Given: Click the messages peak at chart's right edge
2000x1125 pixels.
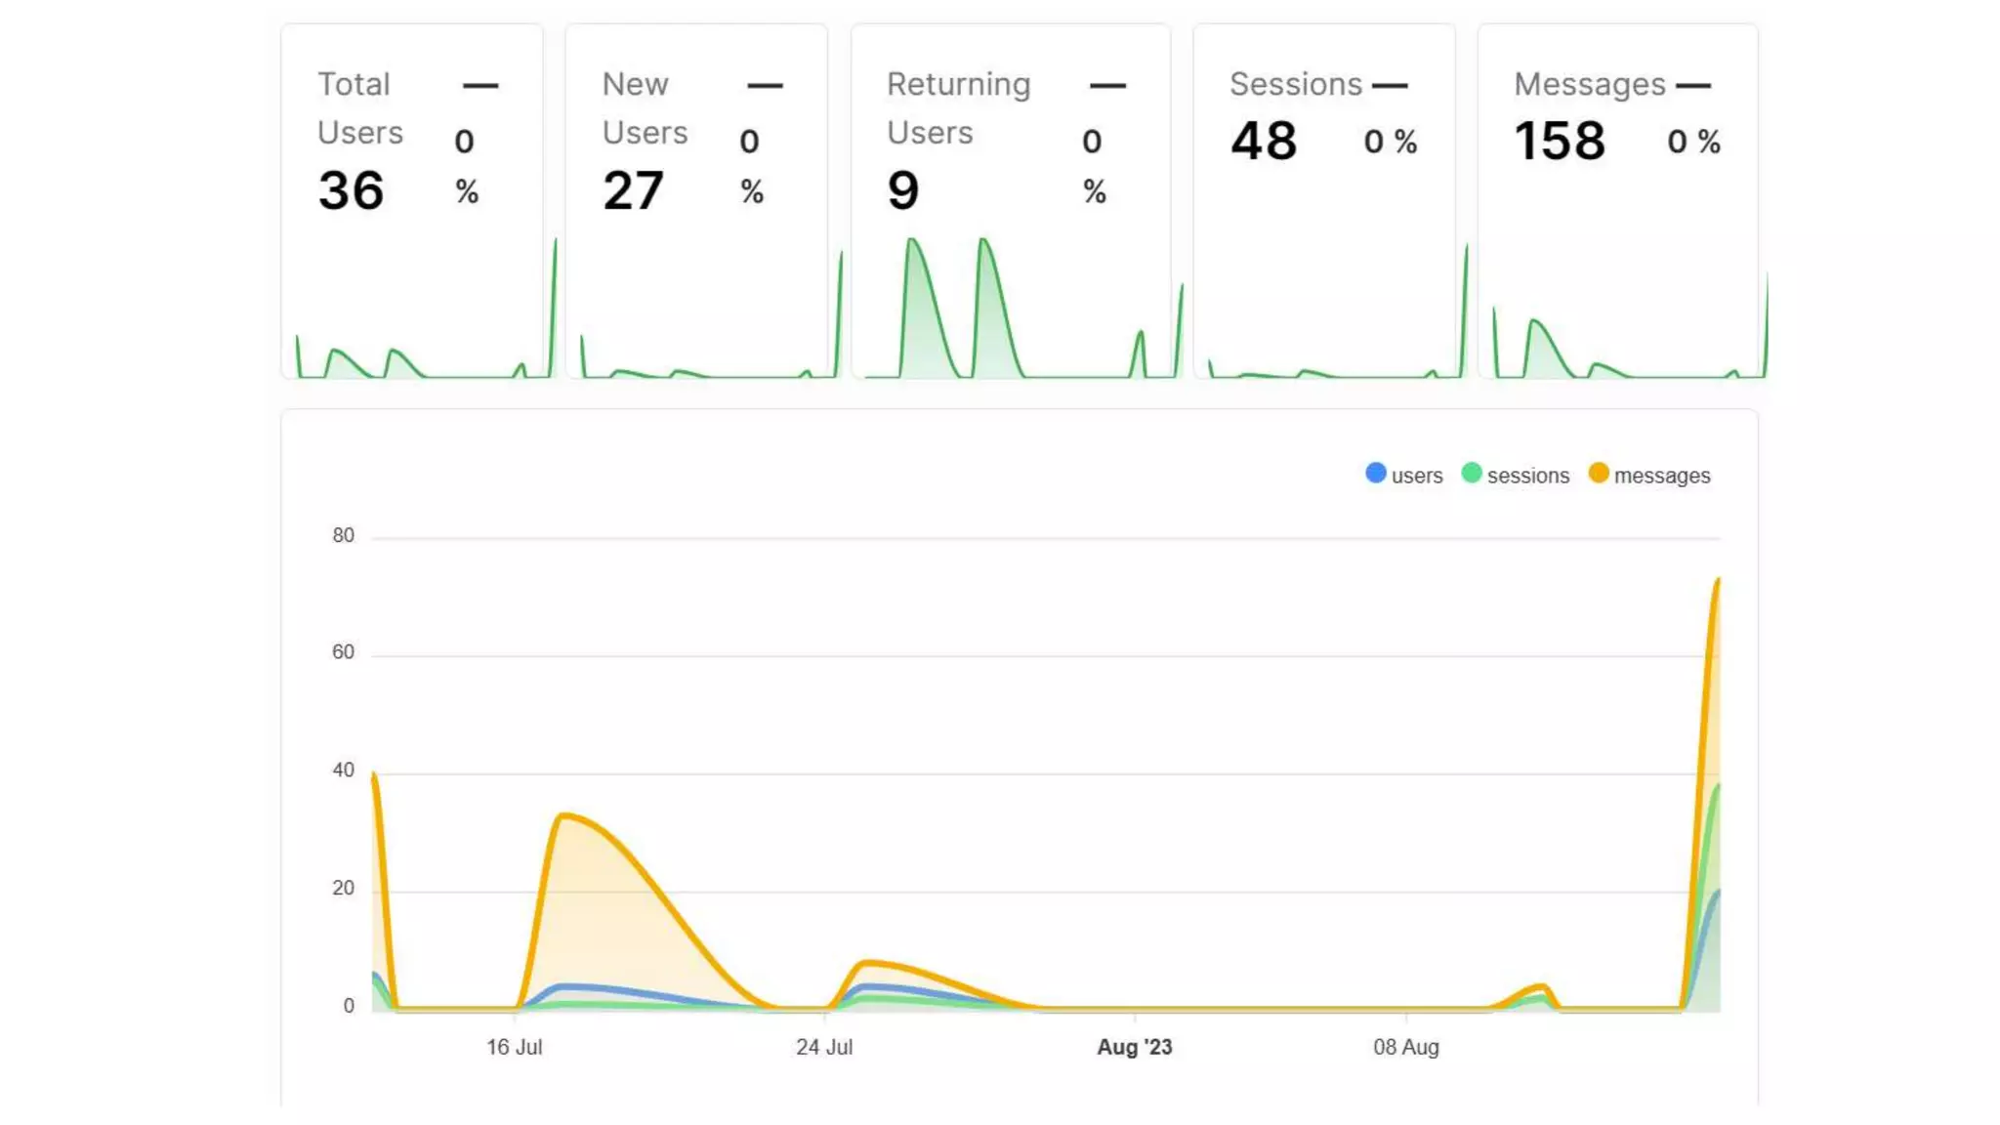Looking at the screenshot, I should pos(1717,582).
